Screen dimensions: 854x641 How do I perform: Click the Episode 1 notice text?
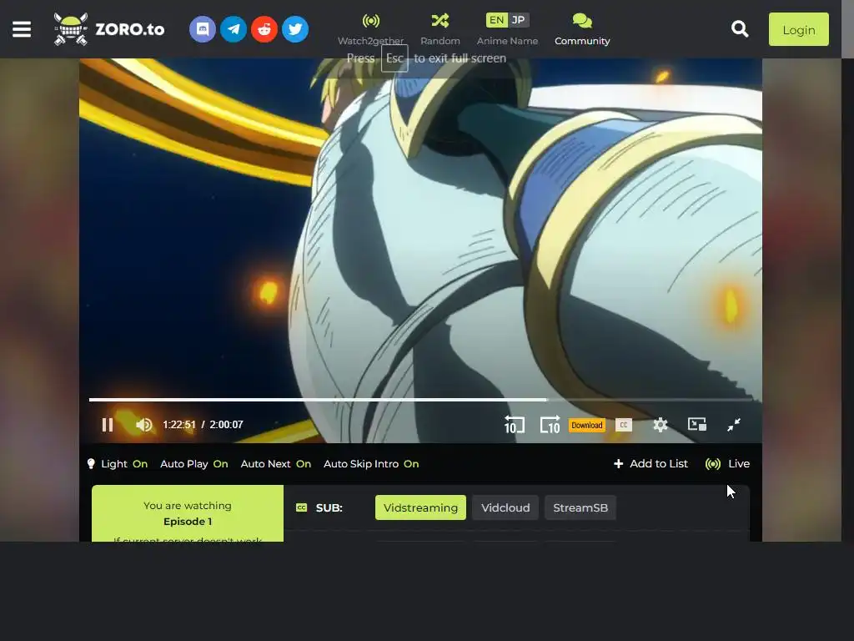coord(188,522)
